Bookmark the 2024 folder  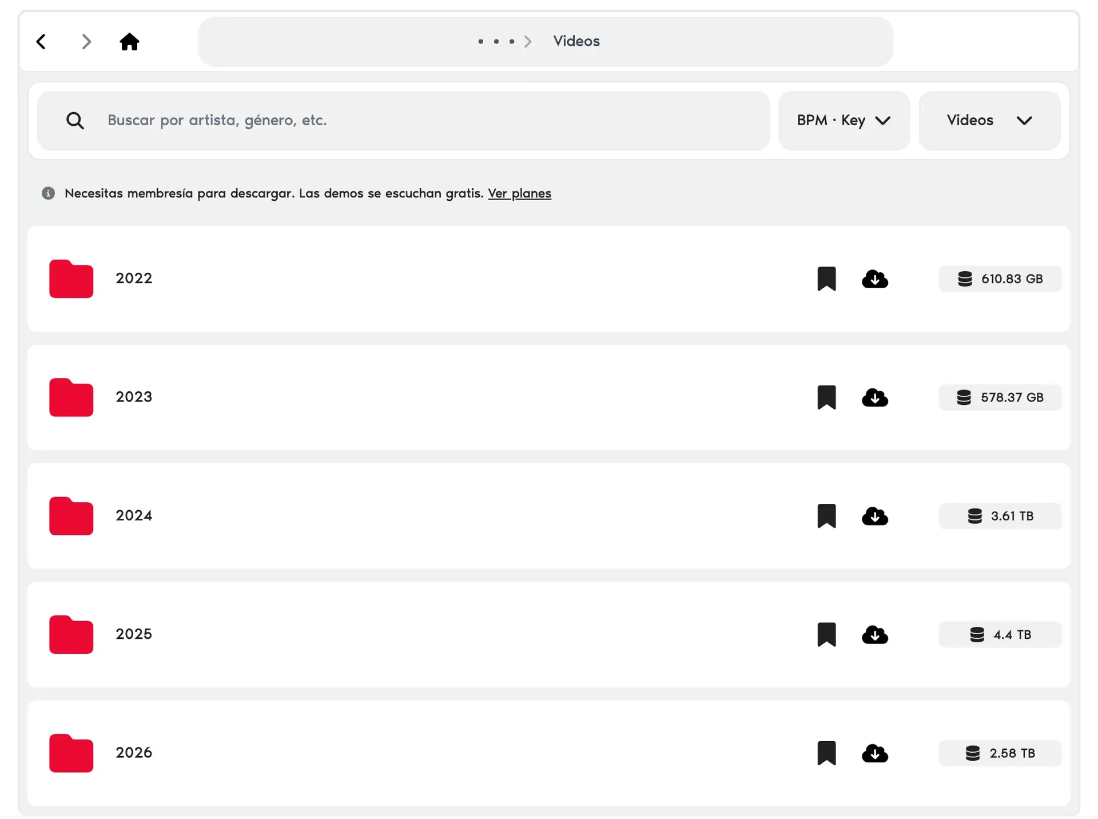[826, 516]
